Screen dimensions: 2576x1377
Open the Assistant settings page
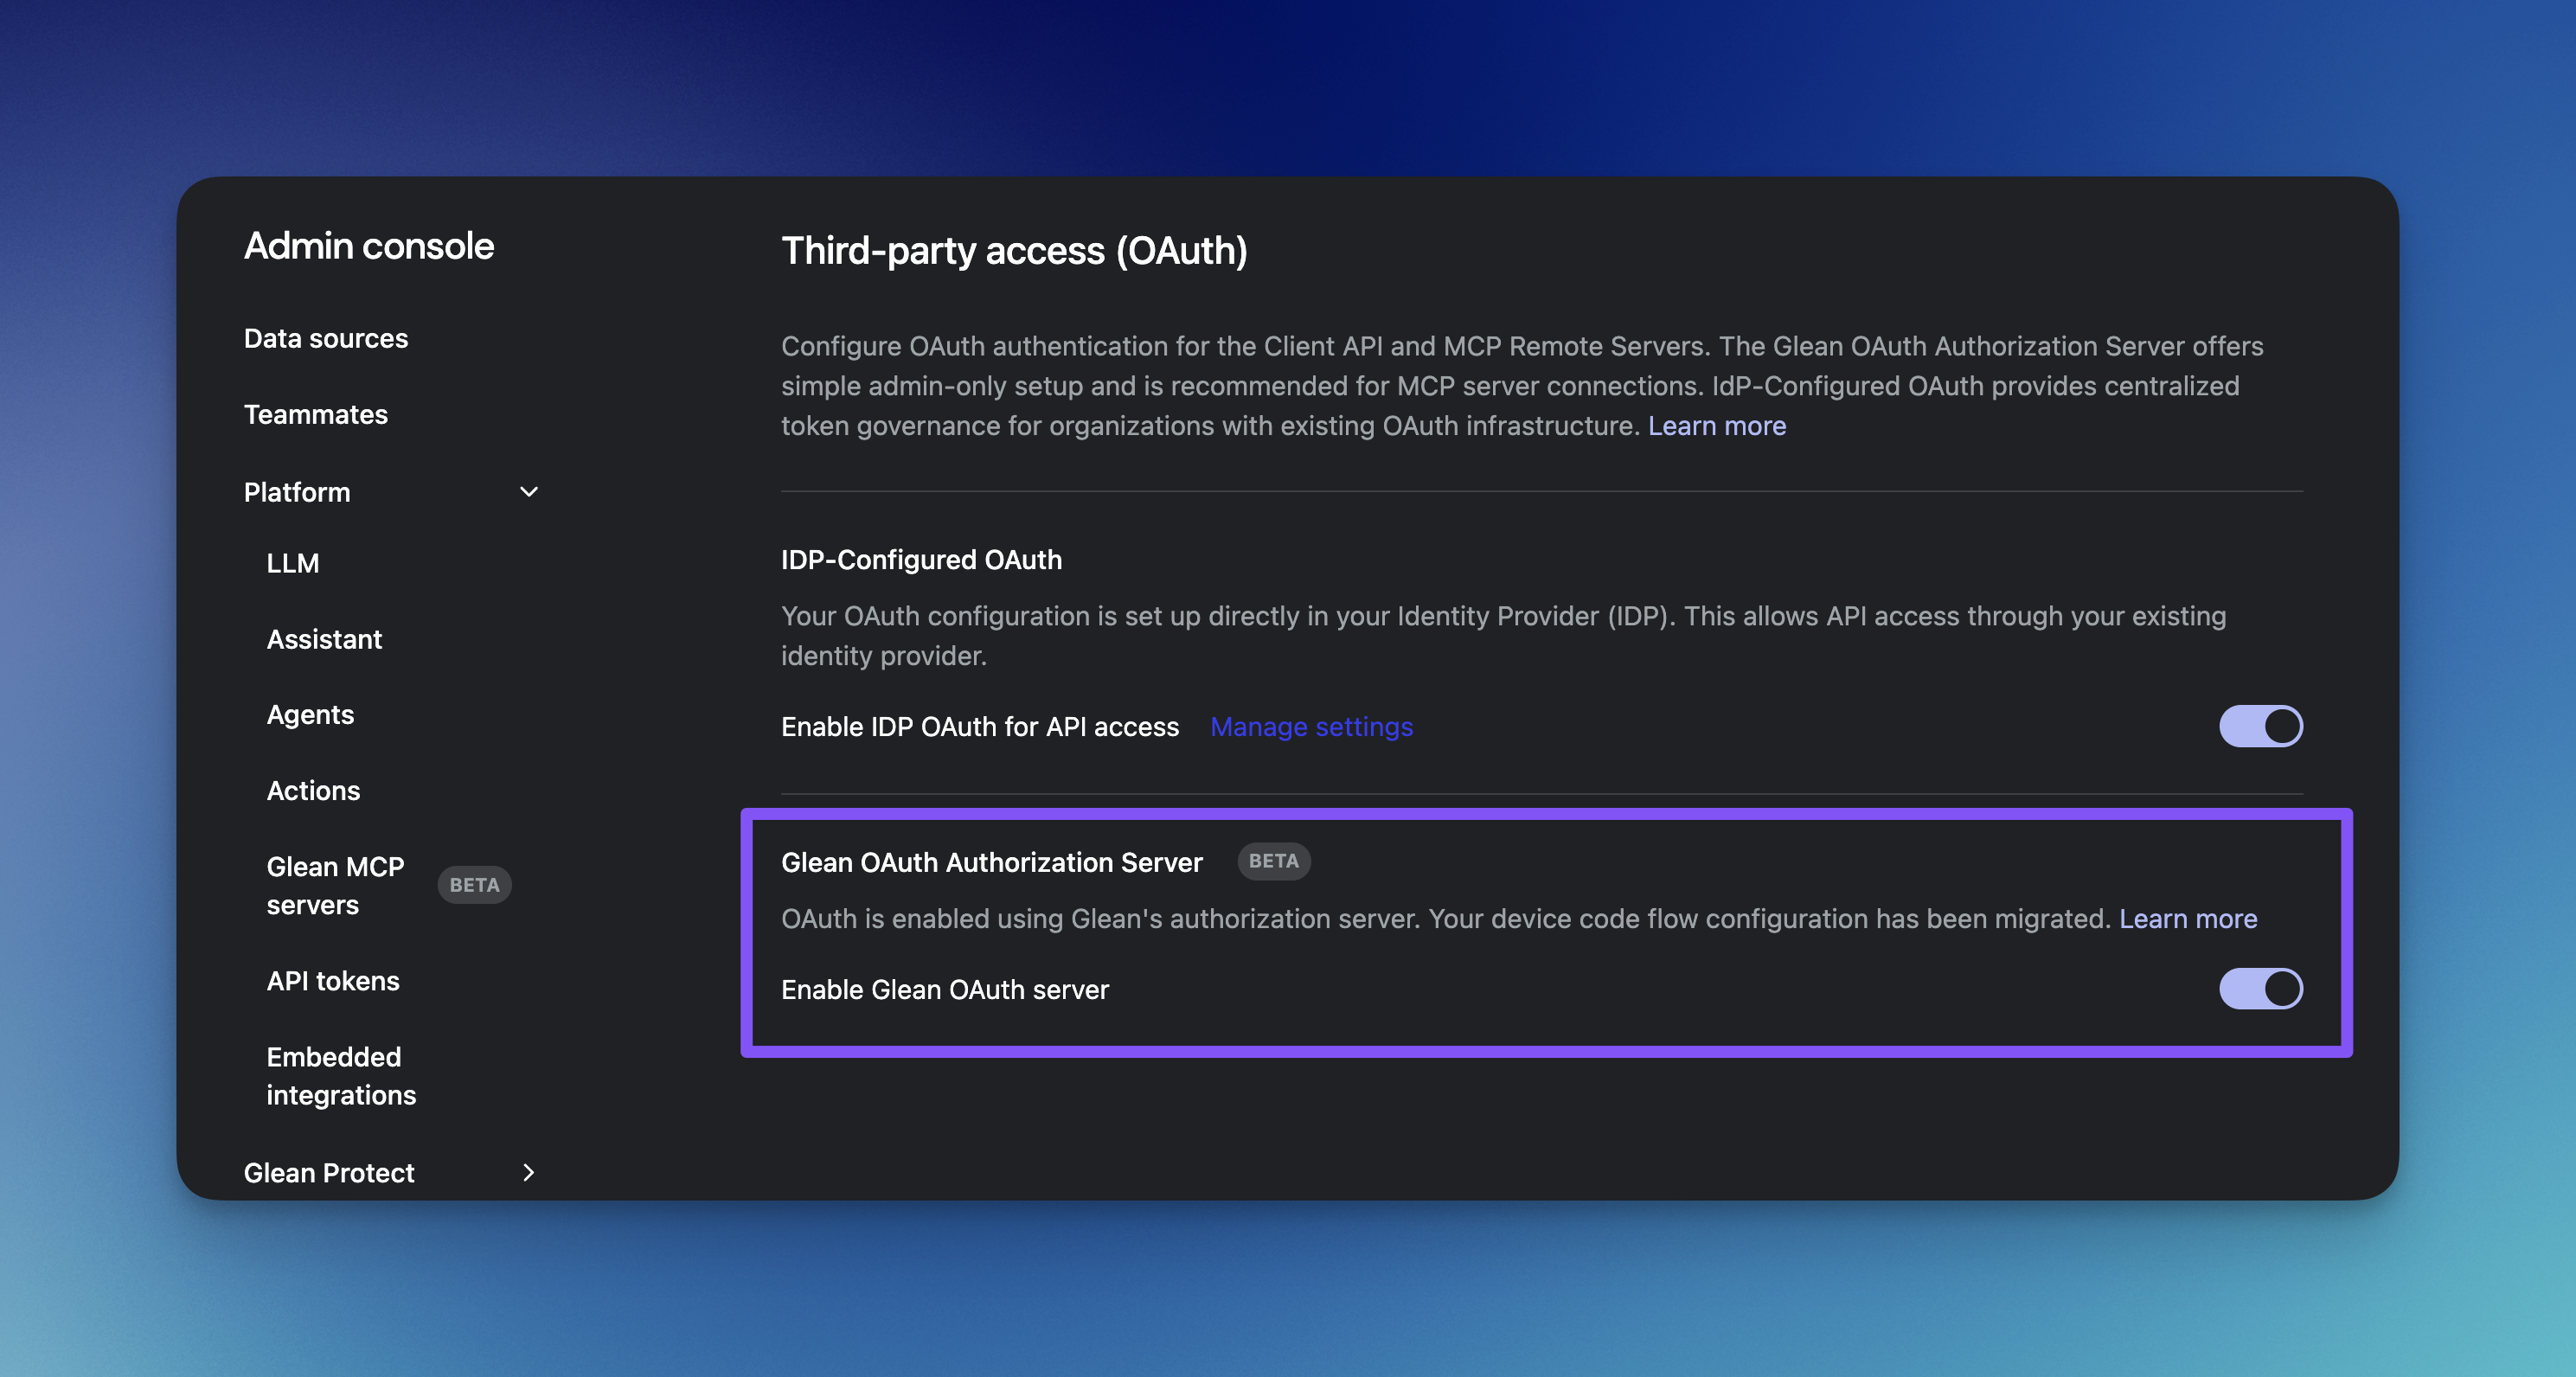coord(324,639)
